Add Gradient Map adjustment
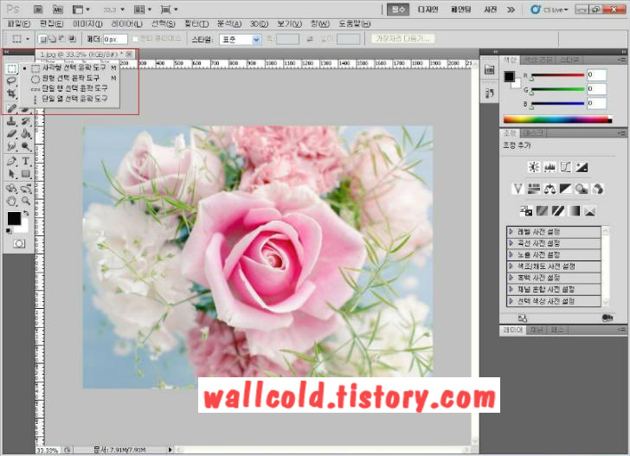The image size is (630, 456). tap(574, 210)
